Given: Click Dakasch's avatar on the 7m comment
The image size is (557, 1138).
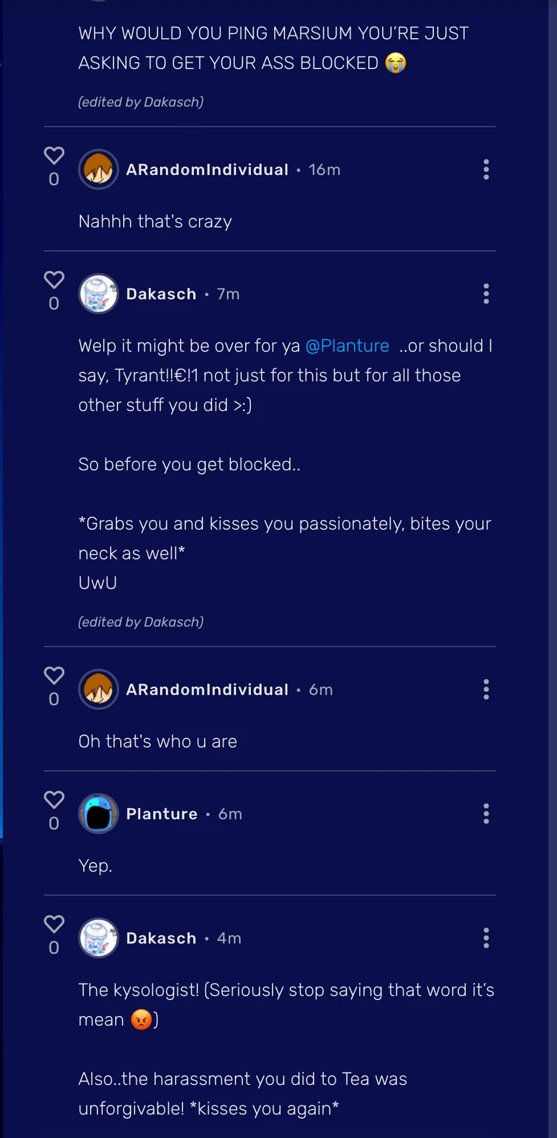Looking at the screenshot, I should [98, 294].
